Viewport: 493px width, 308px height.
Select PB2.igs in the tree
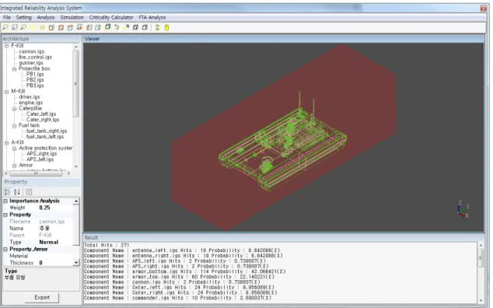(x=35, y=79)
